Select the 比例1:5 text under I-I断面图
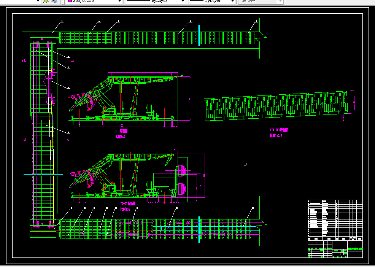The height and width of the screenshot is (267, 375). click(x=120, y=137)
